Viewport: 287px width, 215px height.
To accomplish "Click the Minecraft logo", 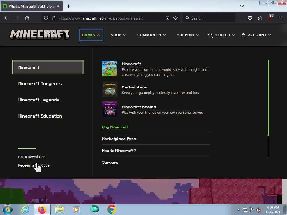I will point(40,35).
